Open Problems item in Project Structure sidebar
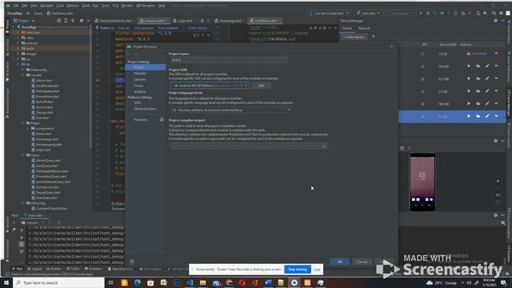Screen dimensions: 512x288 coord(141,120)
